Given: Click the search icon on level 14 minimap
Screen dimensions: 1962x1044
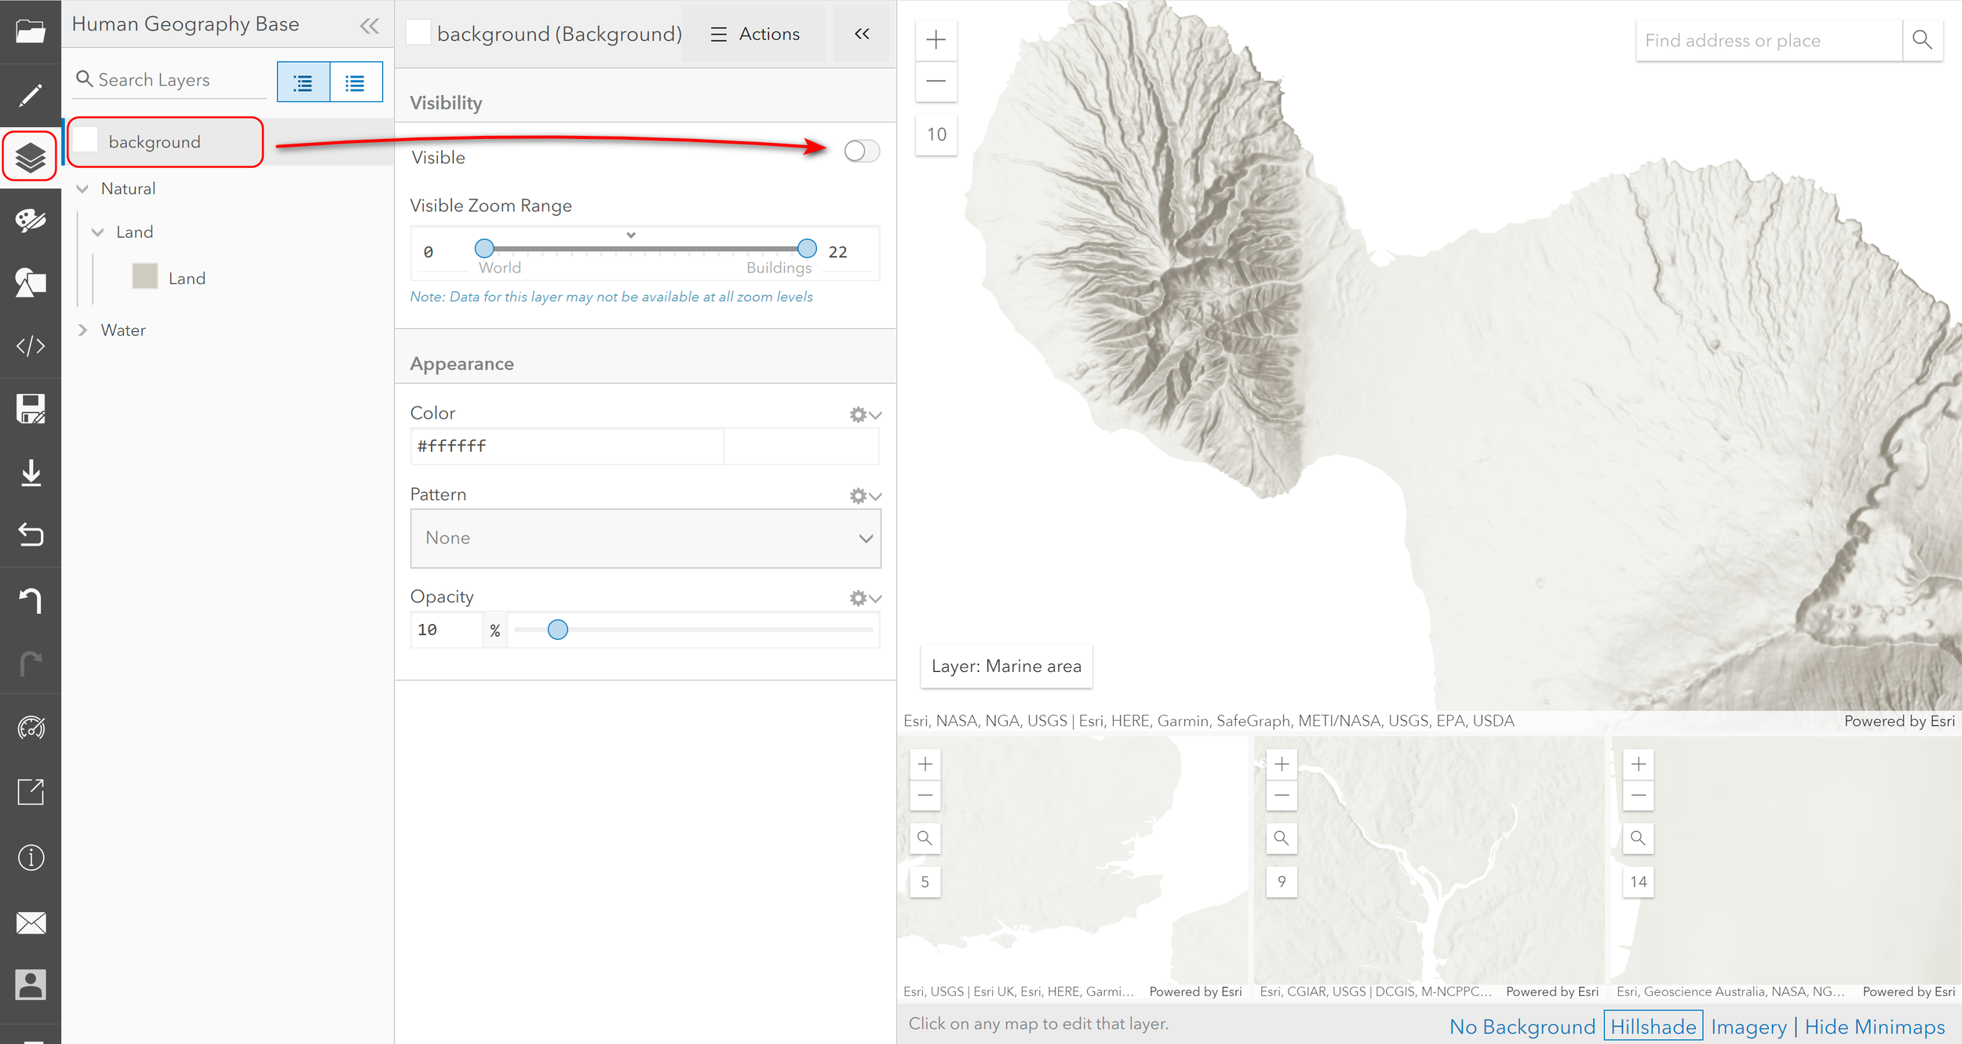Looking at the screenshot, I should [1638, 838].
